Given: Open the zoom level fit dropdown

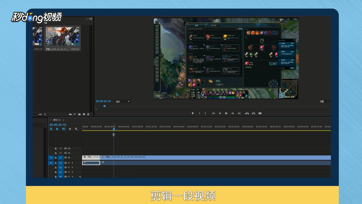Looking at the screenshot, I should click(x=123, y=101).
